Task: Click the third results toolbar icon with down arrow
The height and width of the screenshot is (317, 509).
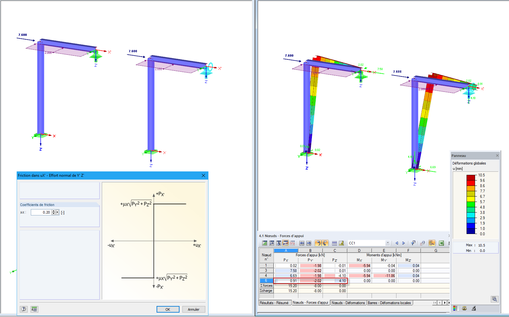Action: pos(279,243)
